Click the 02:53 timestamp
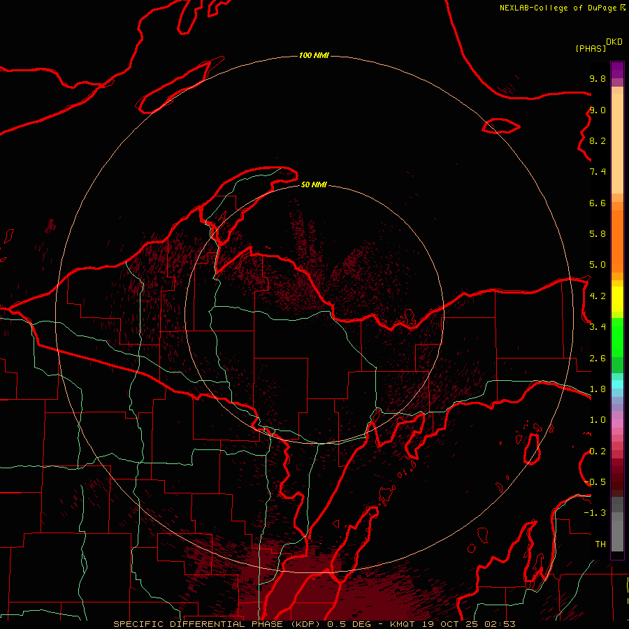Screen dimensions: 629x629 coord(500,624)
